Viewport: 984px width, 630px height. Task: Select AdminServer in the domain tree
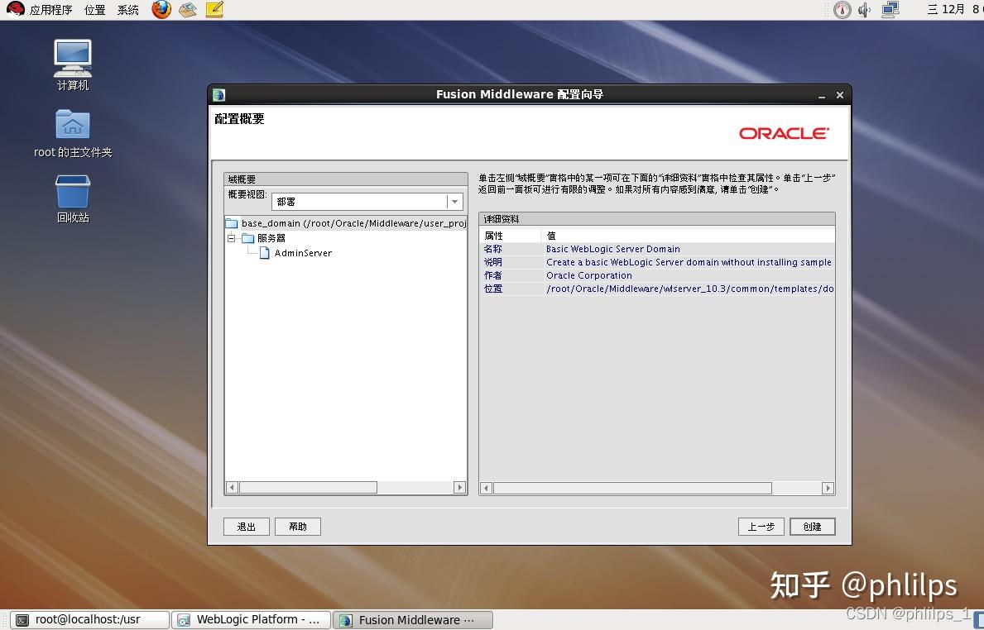click(302, 253)
